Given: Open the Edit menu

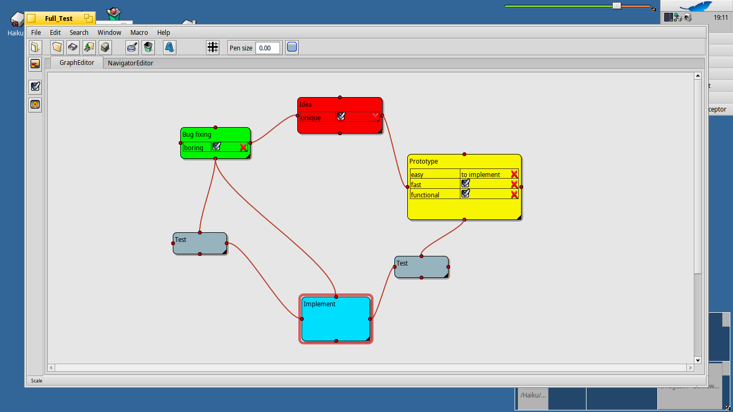Looking at the screenshot, I should coord(55,32).
